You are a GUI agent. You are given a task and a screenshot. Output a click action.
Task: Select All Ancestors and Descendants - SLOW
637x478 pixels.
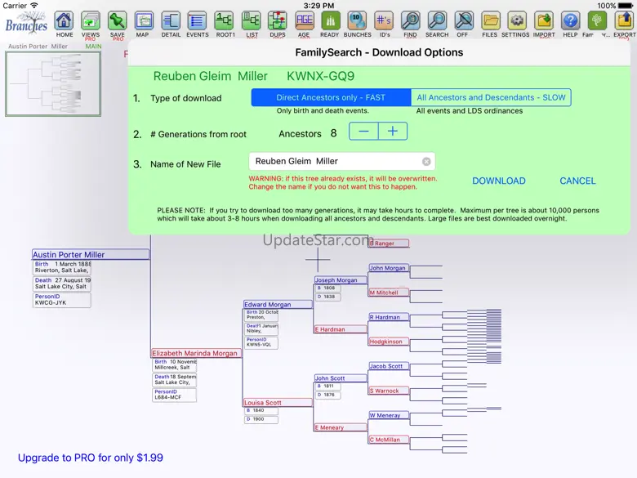click(491, 98)
